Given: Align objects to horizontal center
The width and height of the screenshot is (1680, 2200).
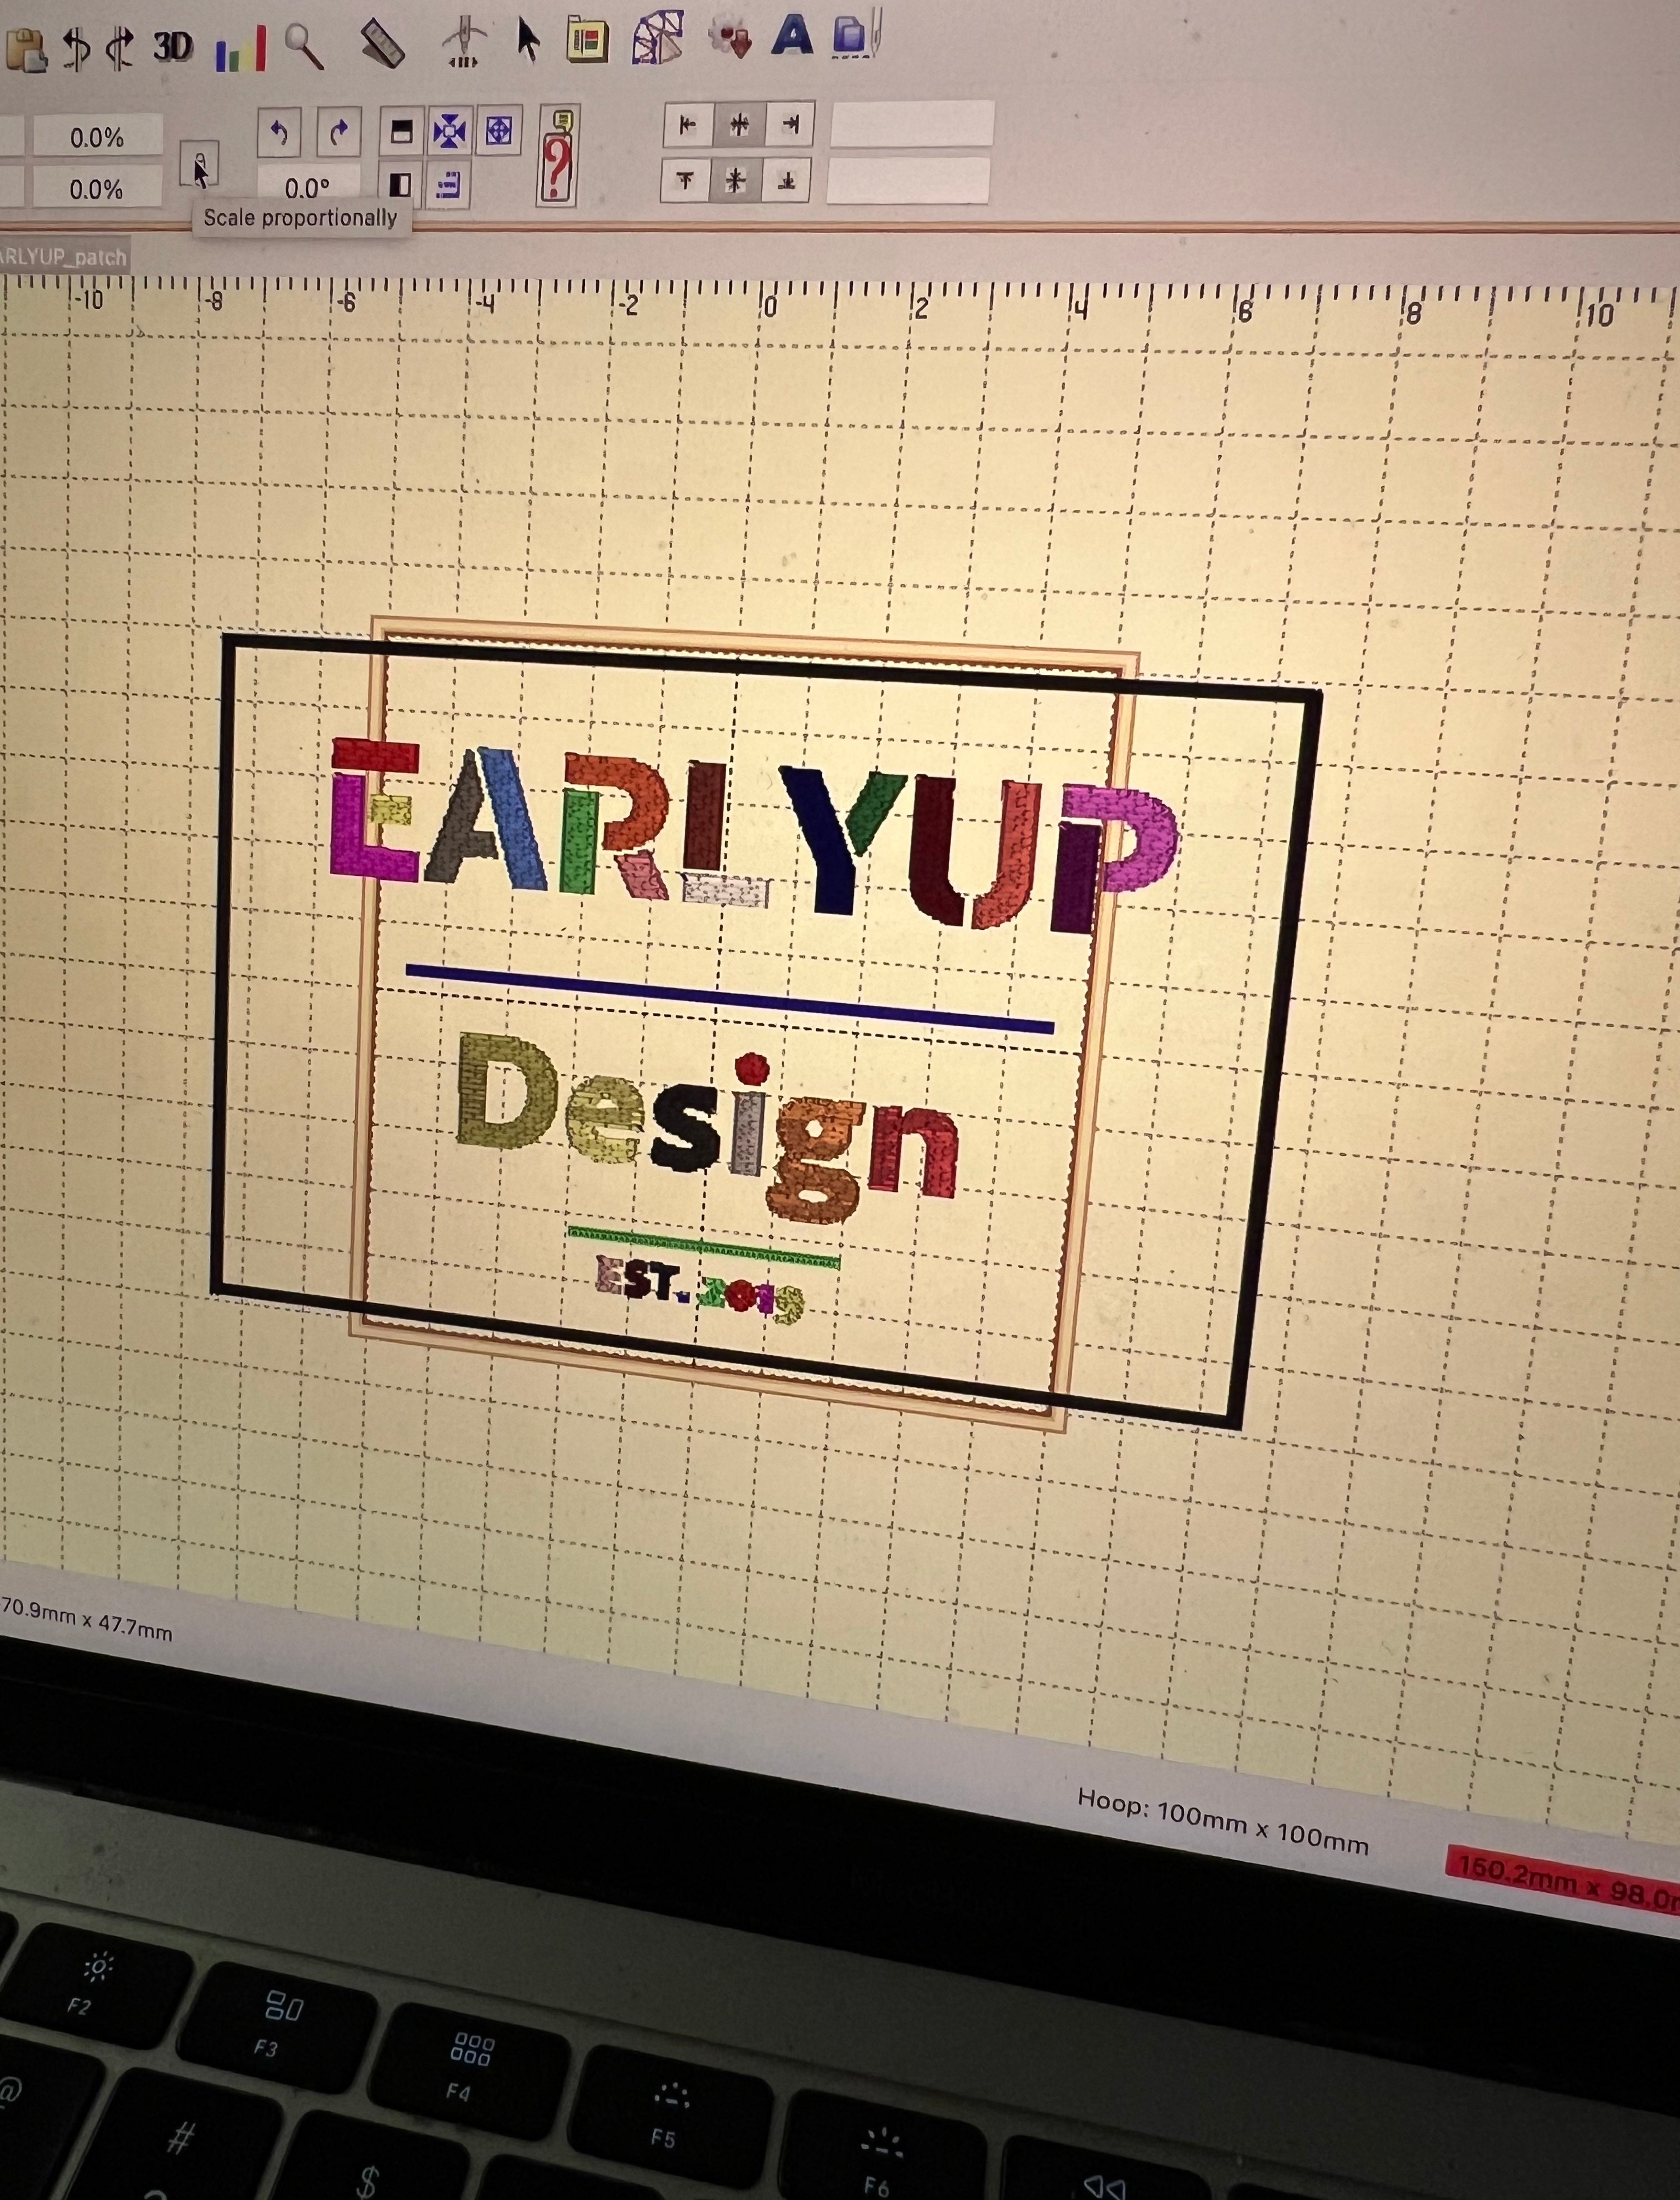Looking at the screenshot, I should (739, 124).
